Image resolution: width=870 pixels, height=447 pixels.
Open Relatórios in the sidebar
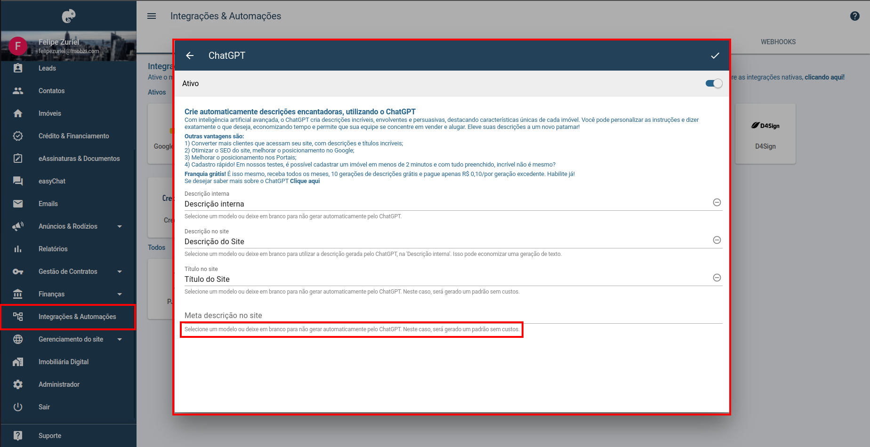click(68, 249)
